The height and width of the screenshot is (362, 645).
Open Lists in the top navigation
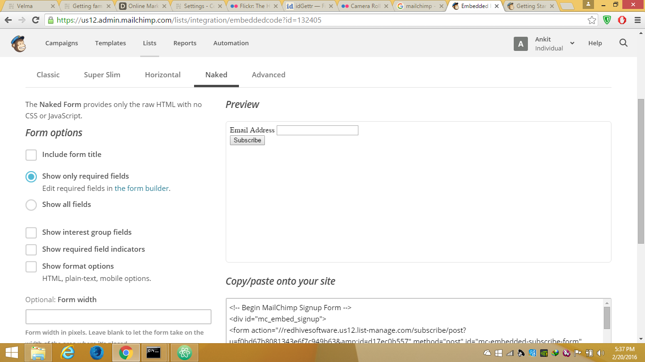tap(150, 43)
